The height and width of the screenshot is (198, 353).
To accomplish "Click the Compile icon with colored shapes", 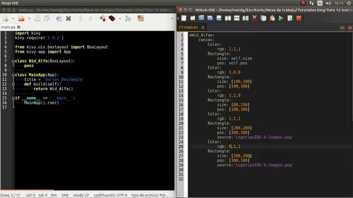I will click(103, 18).
